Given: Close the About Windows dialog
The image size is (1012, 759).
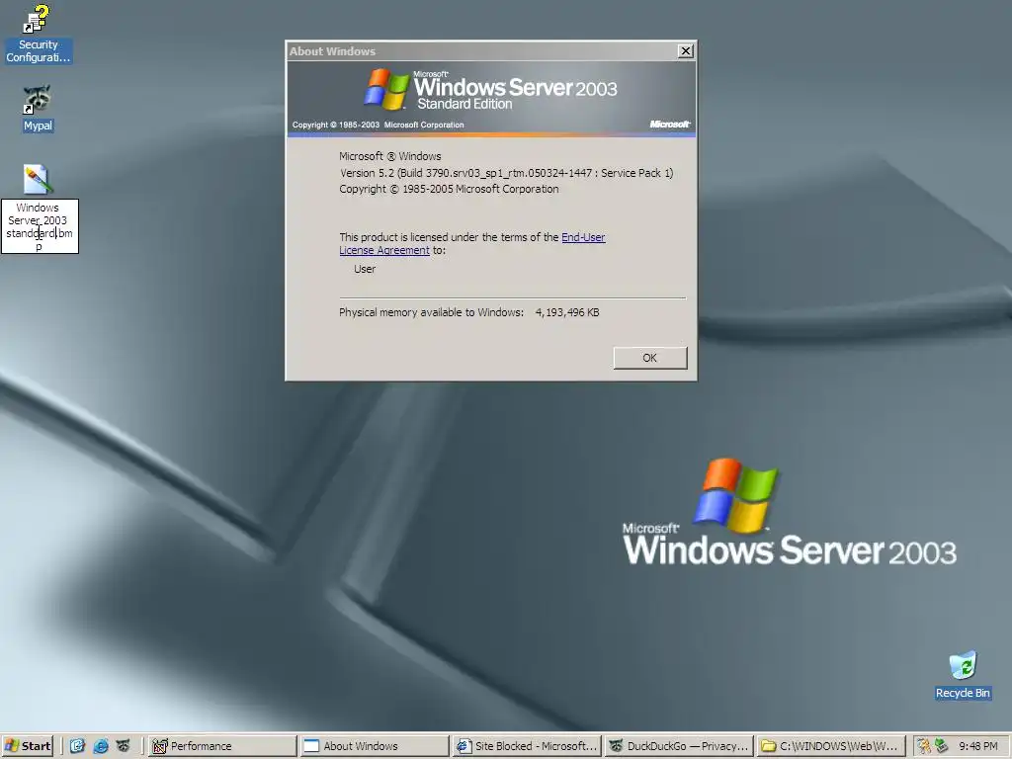Looking at the screenshot, I should click(x=686, y=51).
